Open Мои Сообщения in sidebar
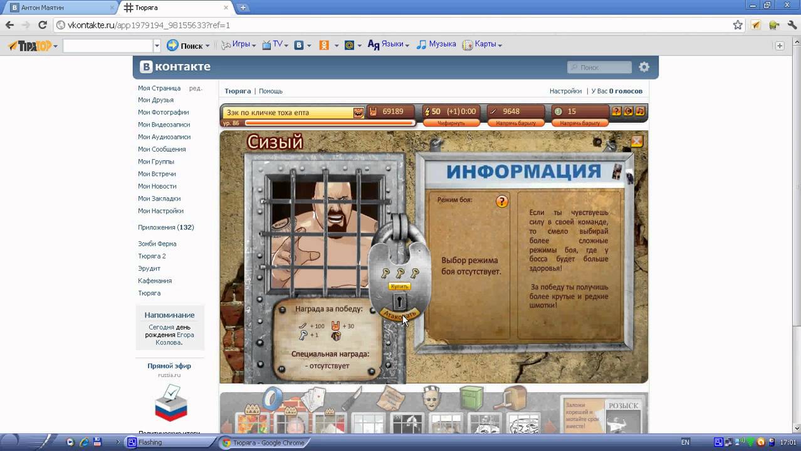 coord(162,150)
